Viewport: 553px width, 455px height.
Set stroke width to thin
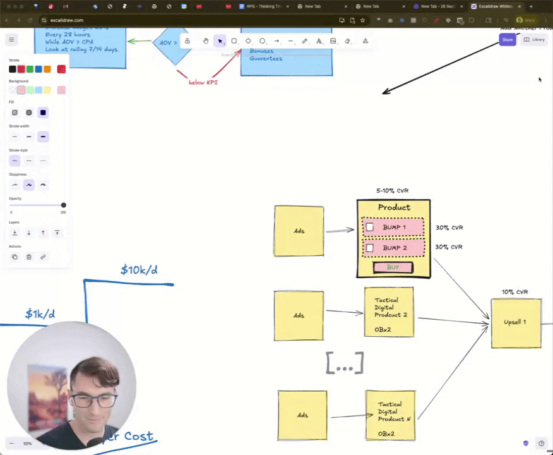tap(15, 136)
